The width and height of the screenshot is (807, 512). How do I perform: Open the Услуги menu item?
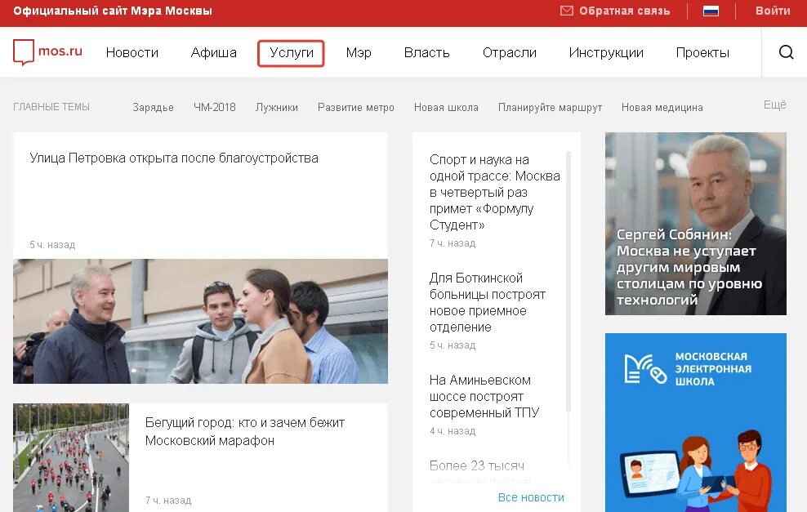coord(292,53)
